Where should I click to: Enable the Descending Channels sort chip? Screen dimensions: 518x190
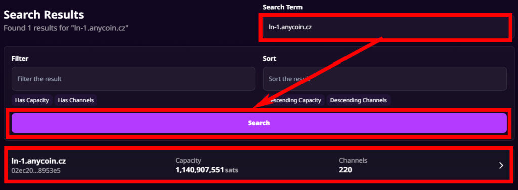[359, 100]
